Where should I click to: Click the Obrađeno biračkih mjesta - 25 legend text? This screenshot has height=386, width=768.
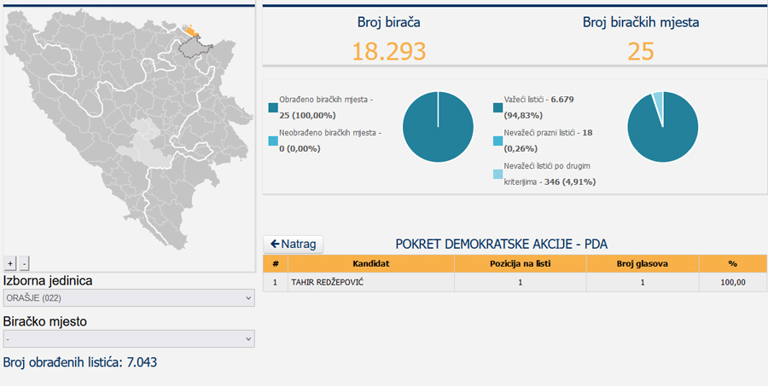click(326, 107)
